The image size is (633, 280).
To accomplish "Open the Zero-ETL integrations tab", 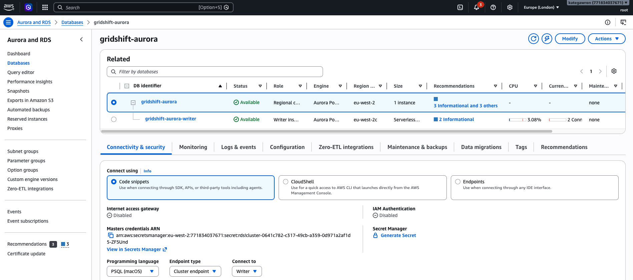I will pyautogui.click(x=346, y=147).
